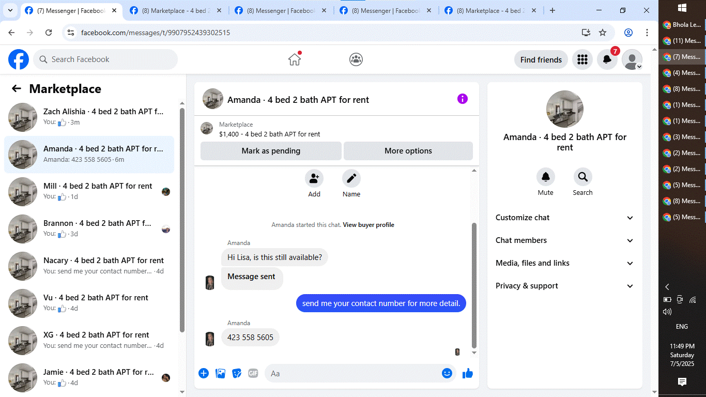The width and height of the screenshot is (706, 397).
Task: Open (11) Mess... taskbar window
Action: [682, 40]
